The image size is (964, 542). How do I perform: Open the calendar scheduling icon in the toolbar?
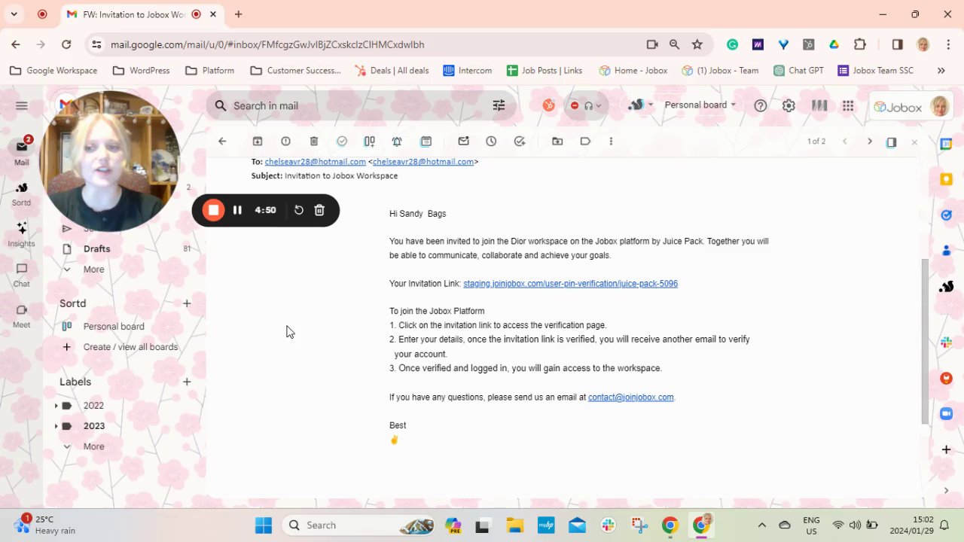tap(426, 142)
